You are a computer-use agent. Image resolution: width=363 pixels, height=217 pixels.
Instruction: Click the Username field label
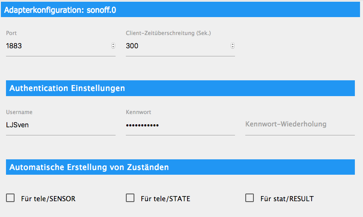[x=19, y=112]
